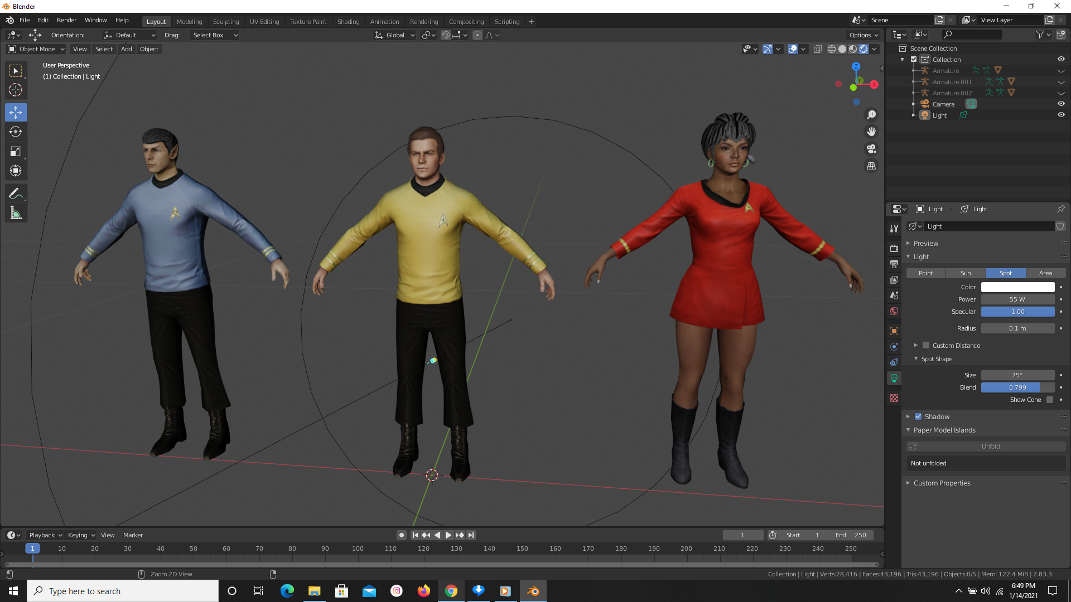The image size is (1071, 602).
Task: Select the Scale tool in the toolbar
Action: click(16, 151)
